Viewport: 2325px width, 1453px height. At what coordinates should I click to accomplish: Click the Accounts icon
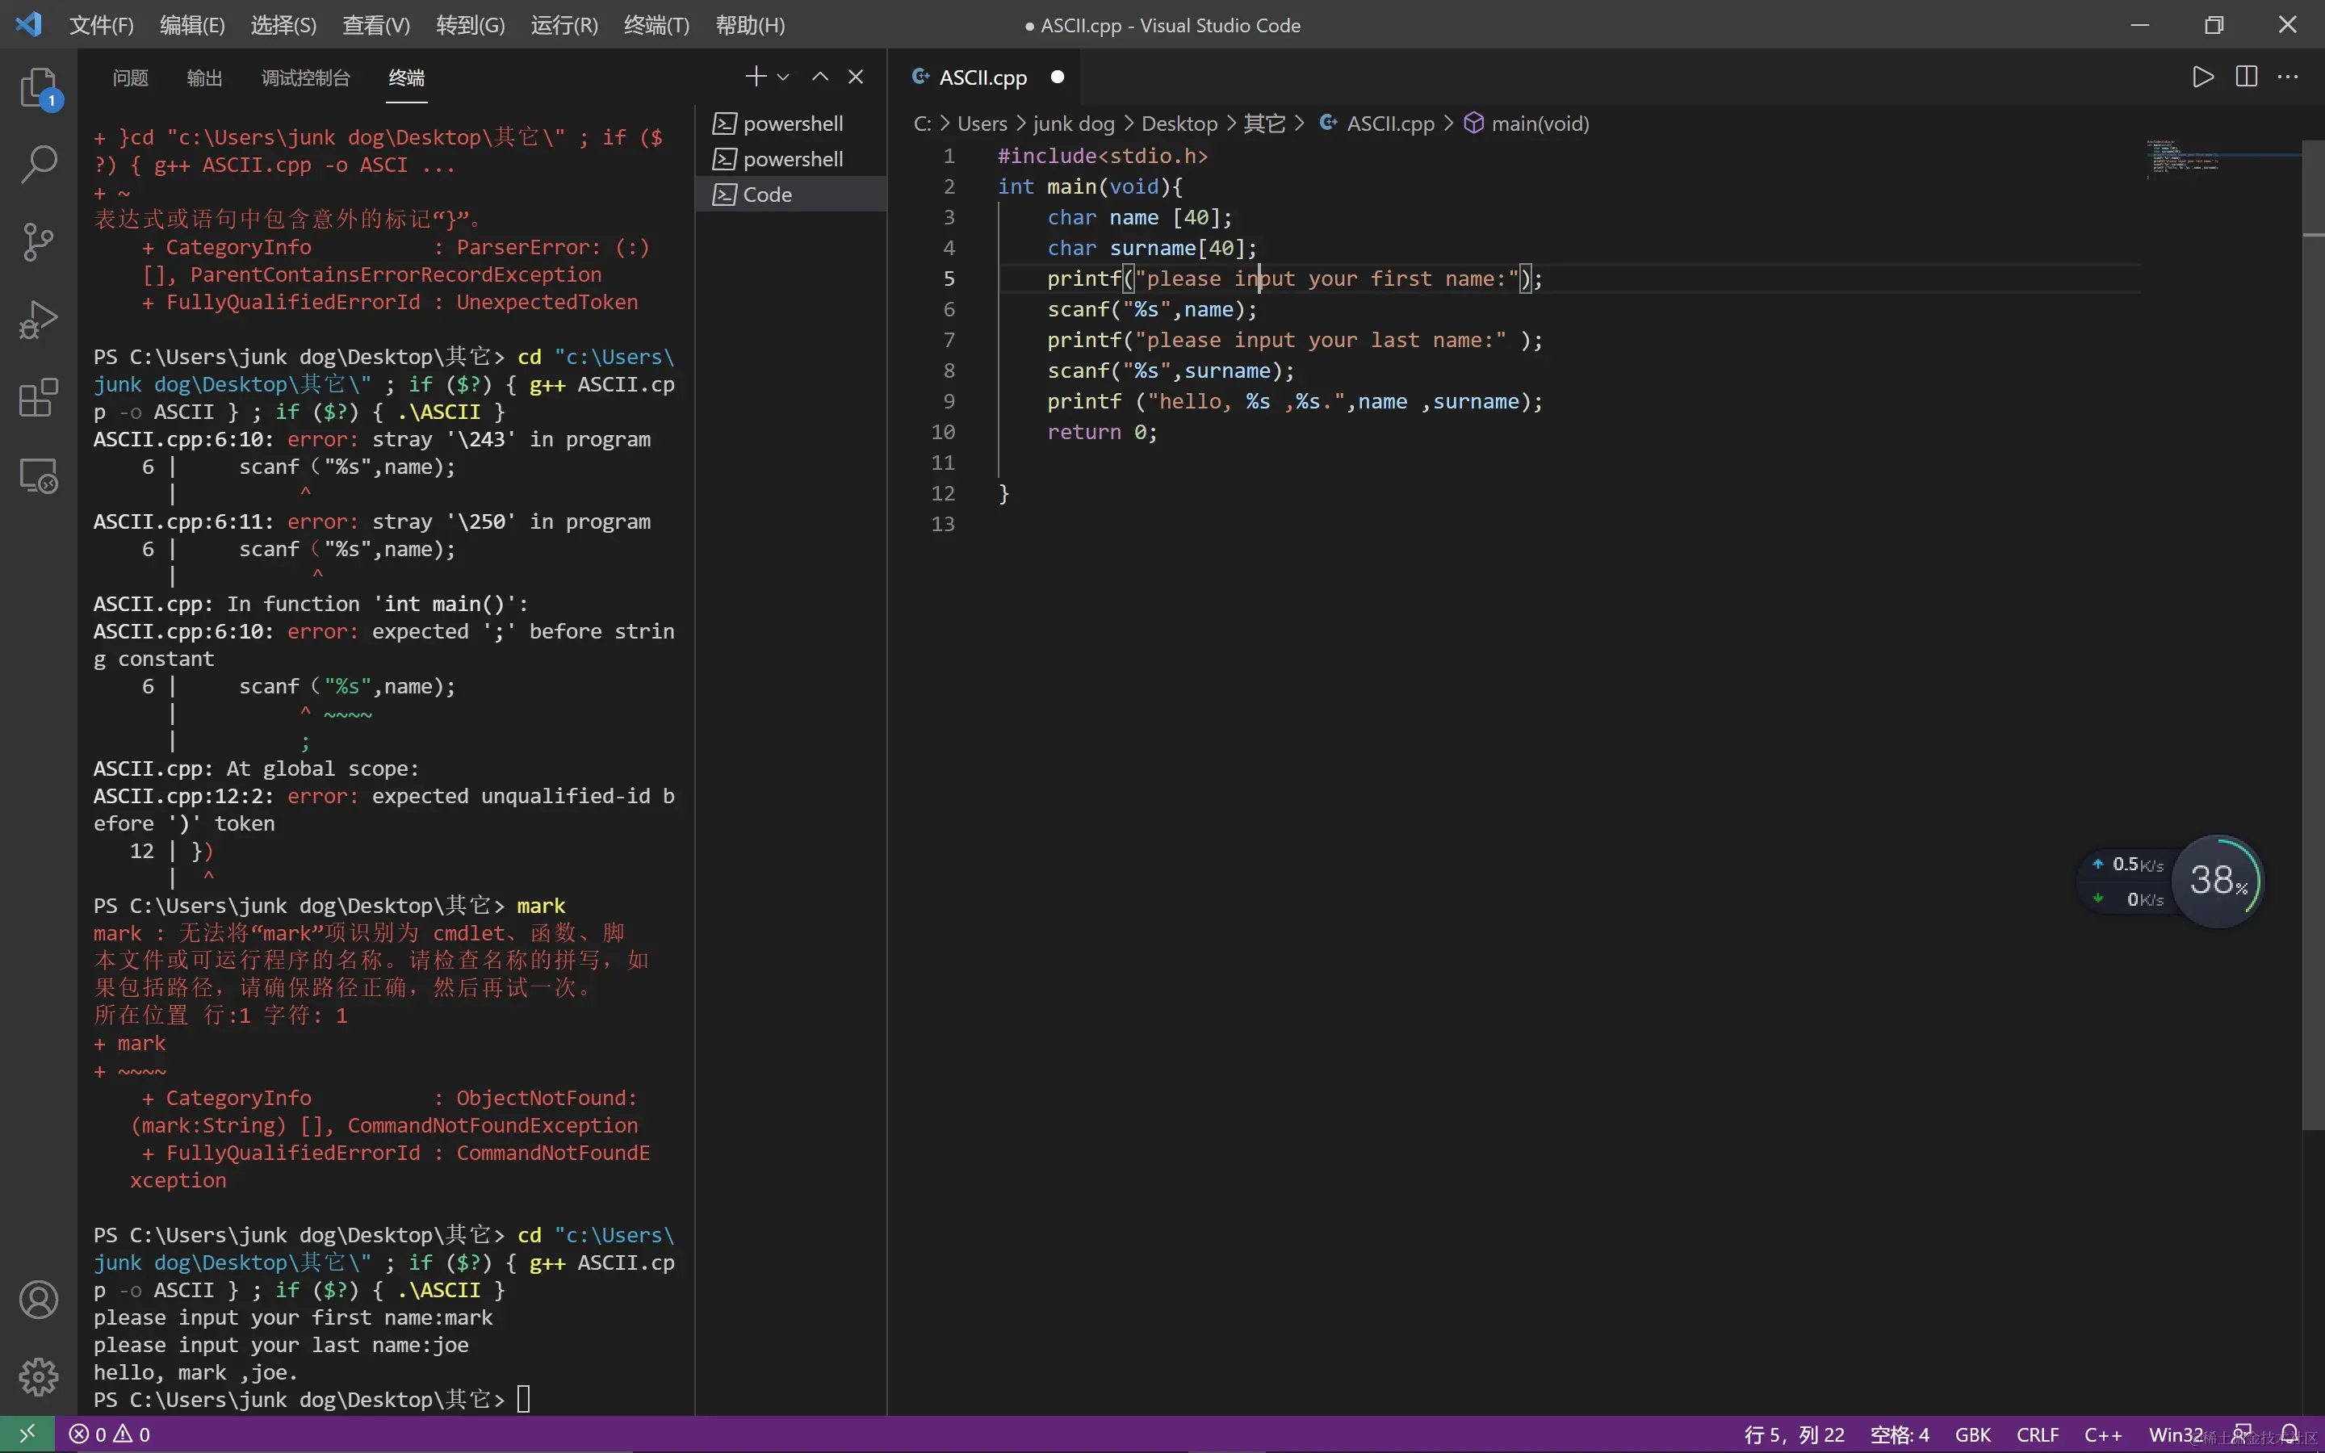(39, 1300)
